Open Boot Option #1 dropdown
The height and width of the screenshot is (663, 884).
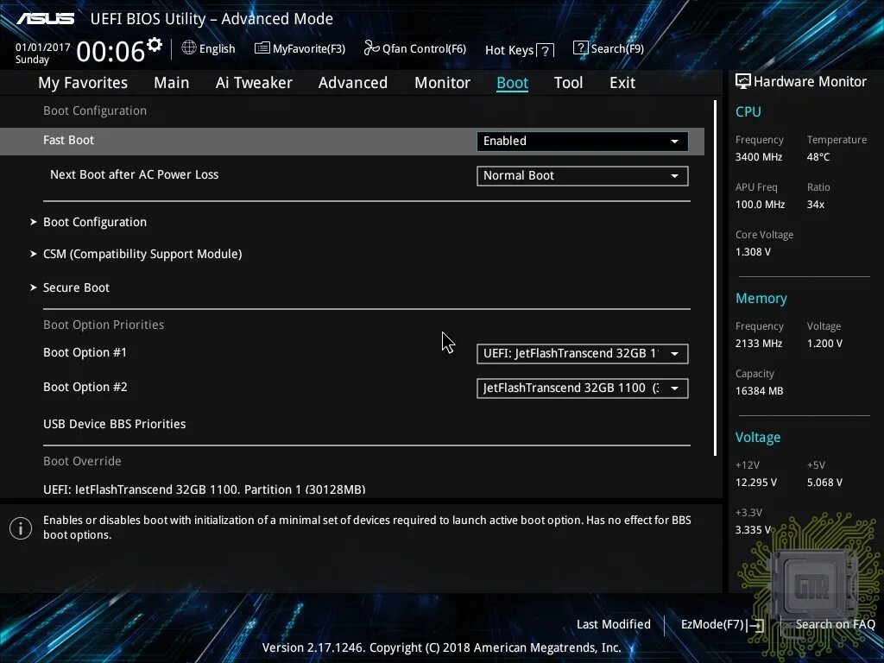583,353
